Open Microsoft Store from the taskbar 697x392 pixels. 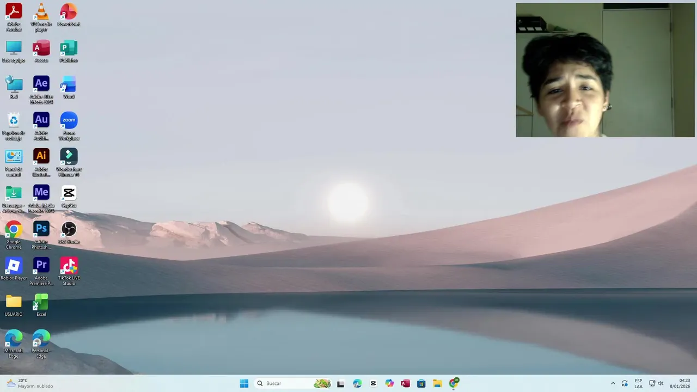[421, 383]
